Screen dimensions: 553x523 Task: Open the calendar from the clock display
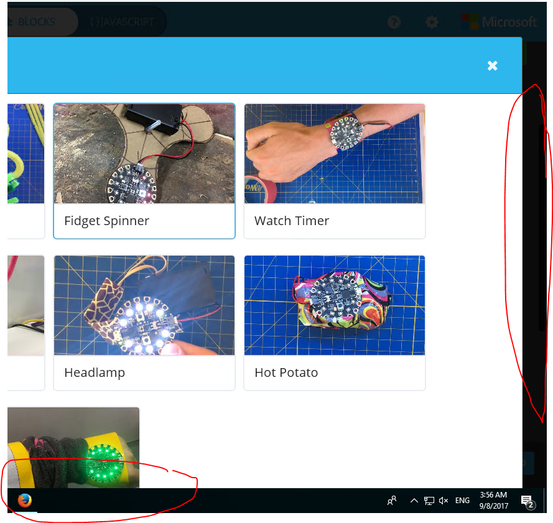coord(493,500)
